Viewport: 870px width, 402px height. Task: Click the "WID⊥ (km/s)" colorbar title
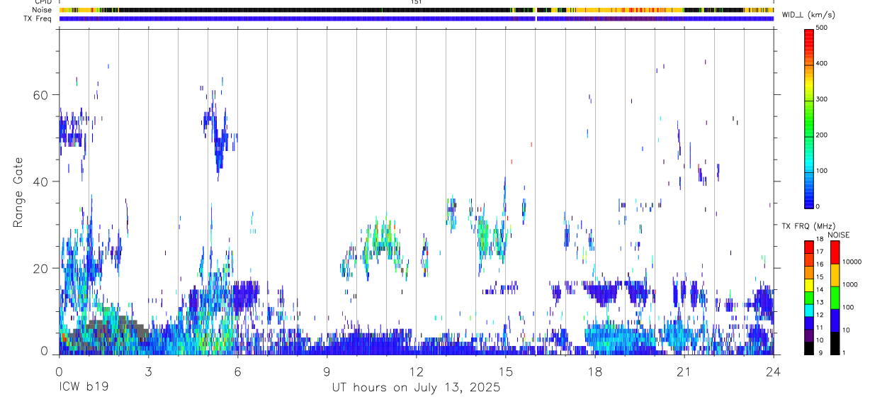point(808,15)
